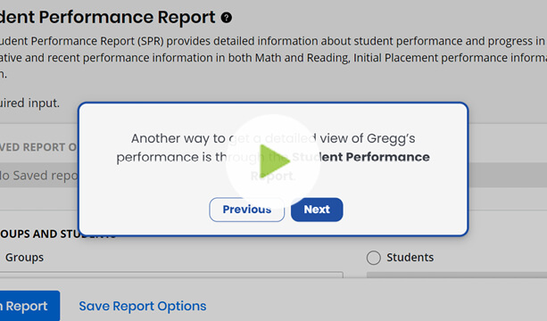Open the Save Report Options link

[143, 306]
